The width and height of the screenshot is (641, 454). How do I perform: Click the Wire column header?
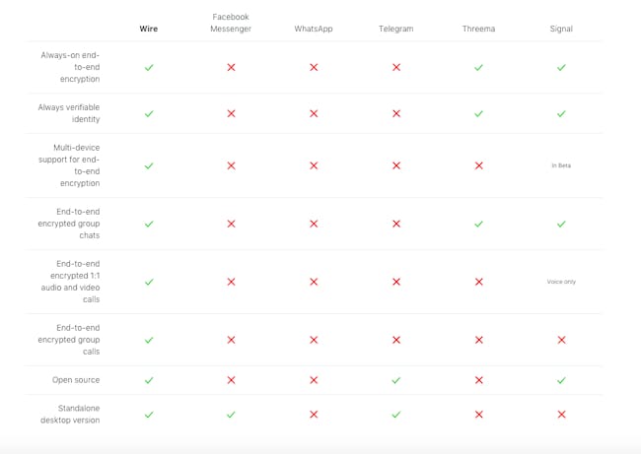coord(148,29)
